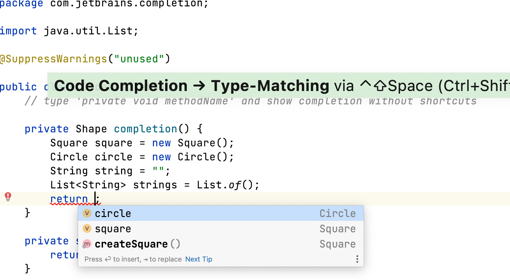Open the Next Tip link
This screenshot has width=510, height=280.
199,259
